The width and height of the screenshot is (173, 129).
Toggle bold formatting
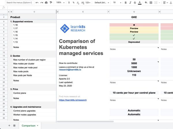[x=125, y=3]
